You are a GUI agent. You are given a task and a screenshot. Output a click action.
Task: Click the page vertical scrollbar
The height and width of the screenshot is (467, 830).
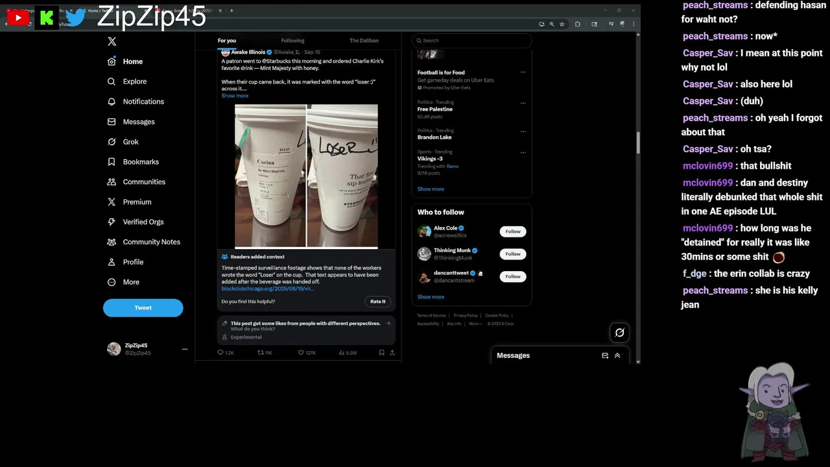point(638,143)
